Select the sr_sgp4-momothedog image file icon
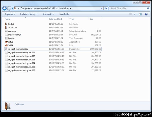This screenshot has width=152, height=117. point(6,49)
